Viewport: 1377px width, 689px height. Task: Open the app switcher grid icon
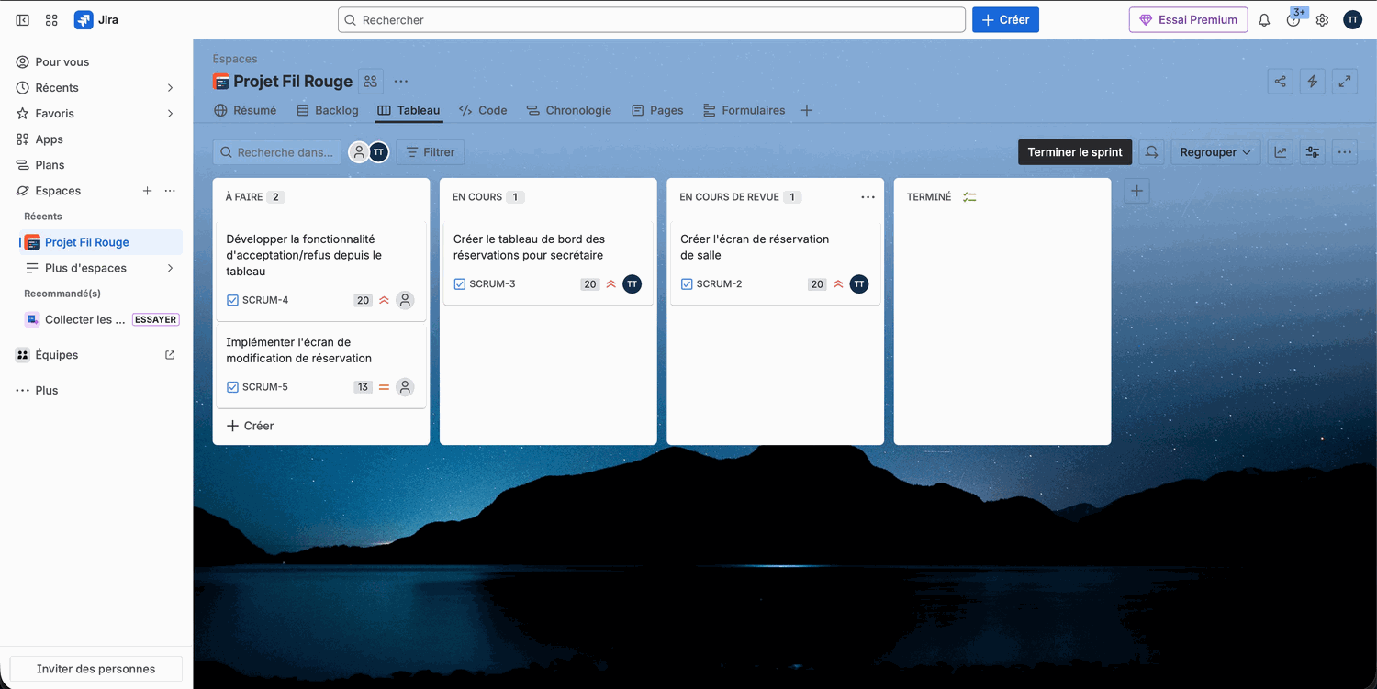click(x=51, y=20)
